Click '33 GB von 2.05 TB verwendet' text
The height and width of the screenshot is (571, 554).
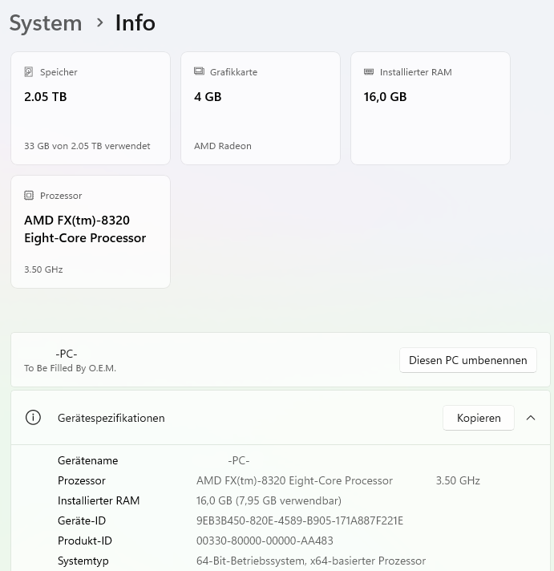(x=87, y=146)
